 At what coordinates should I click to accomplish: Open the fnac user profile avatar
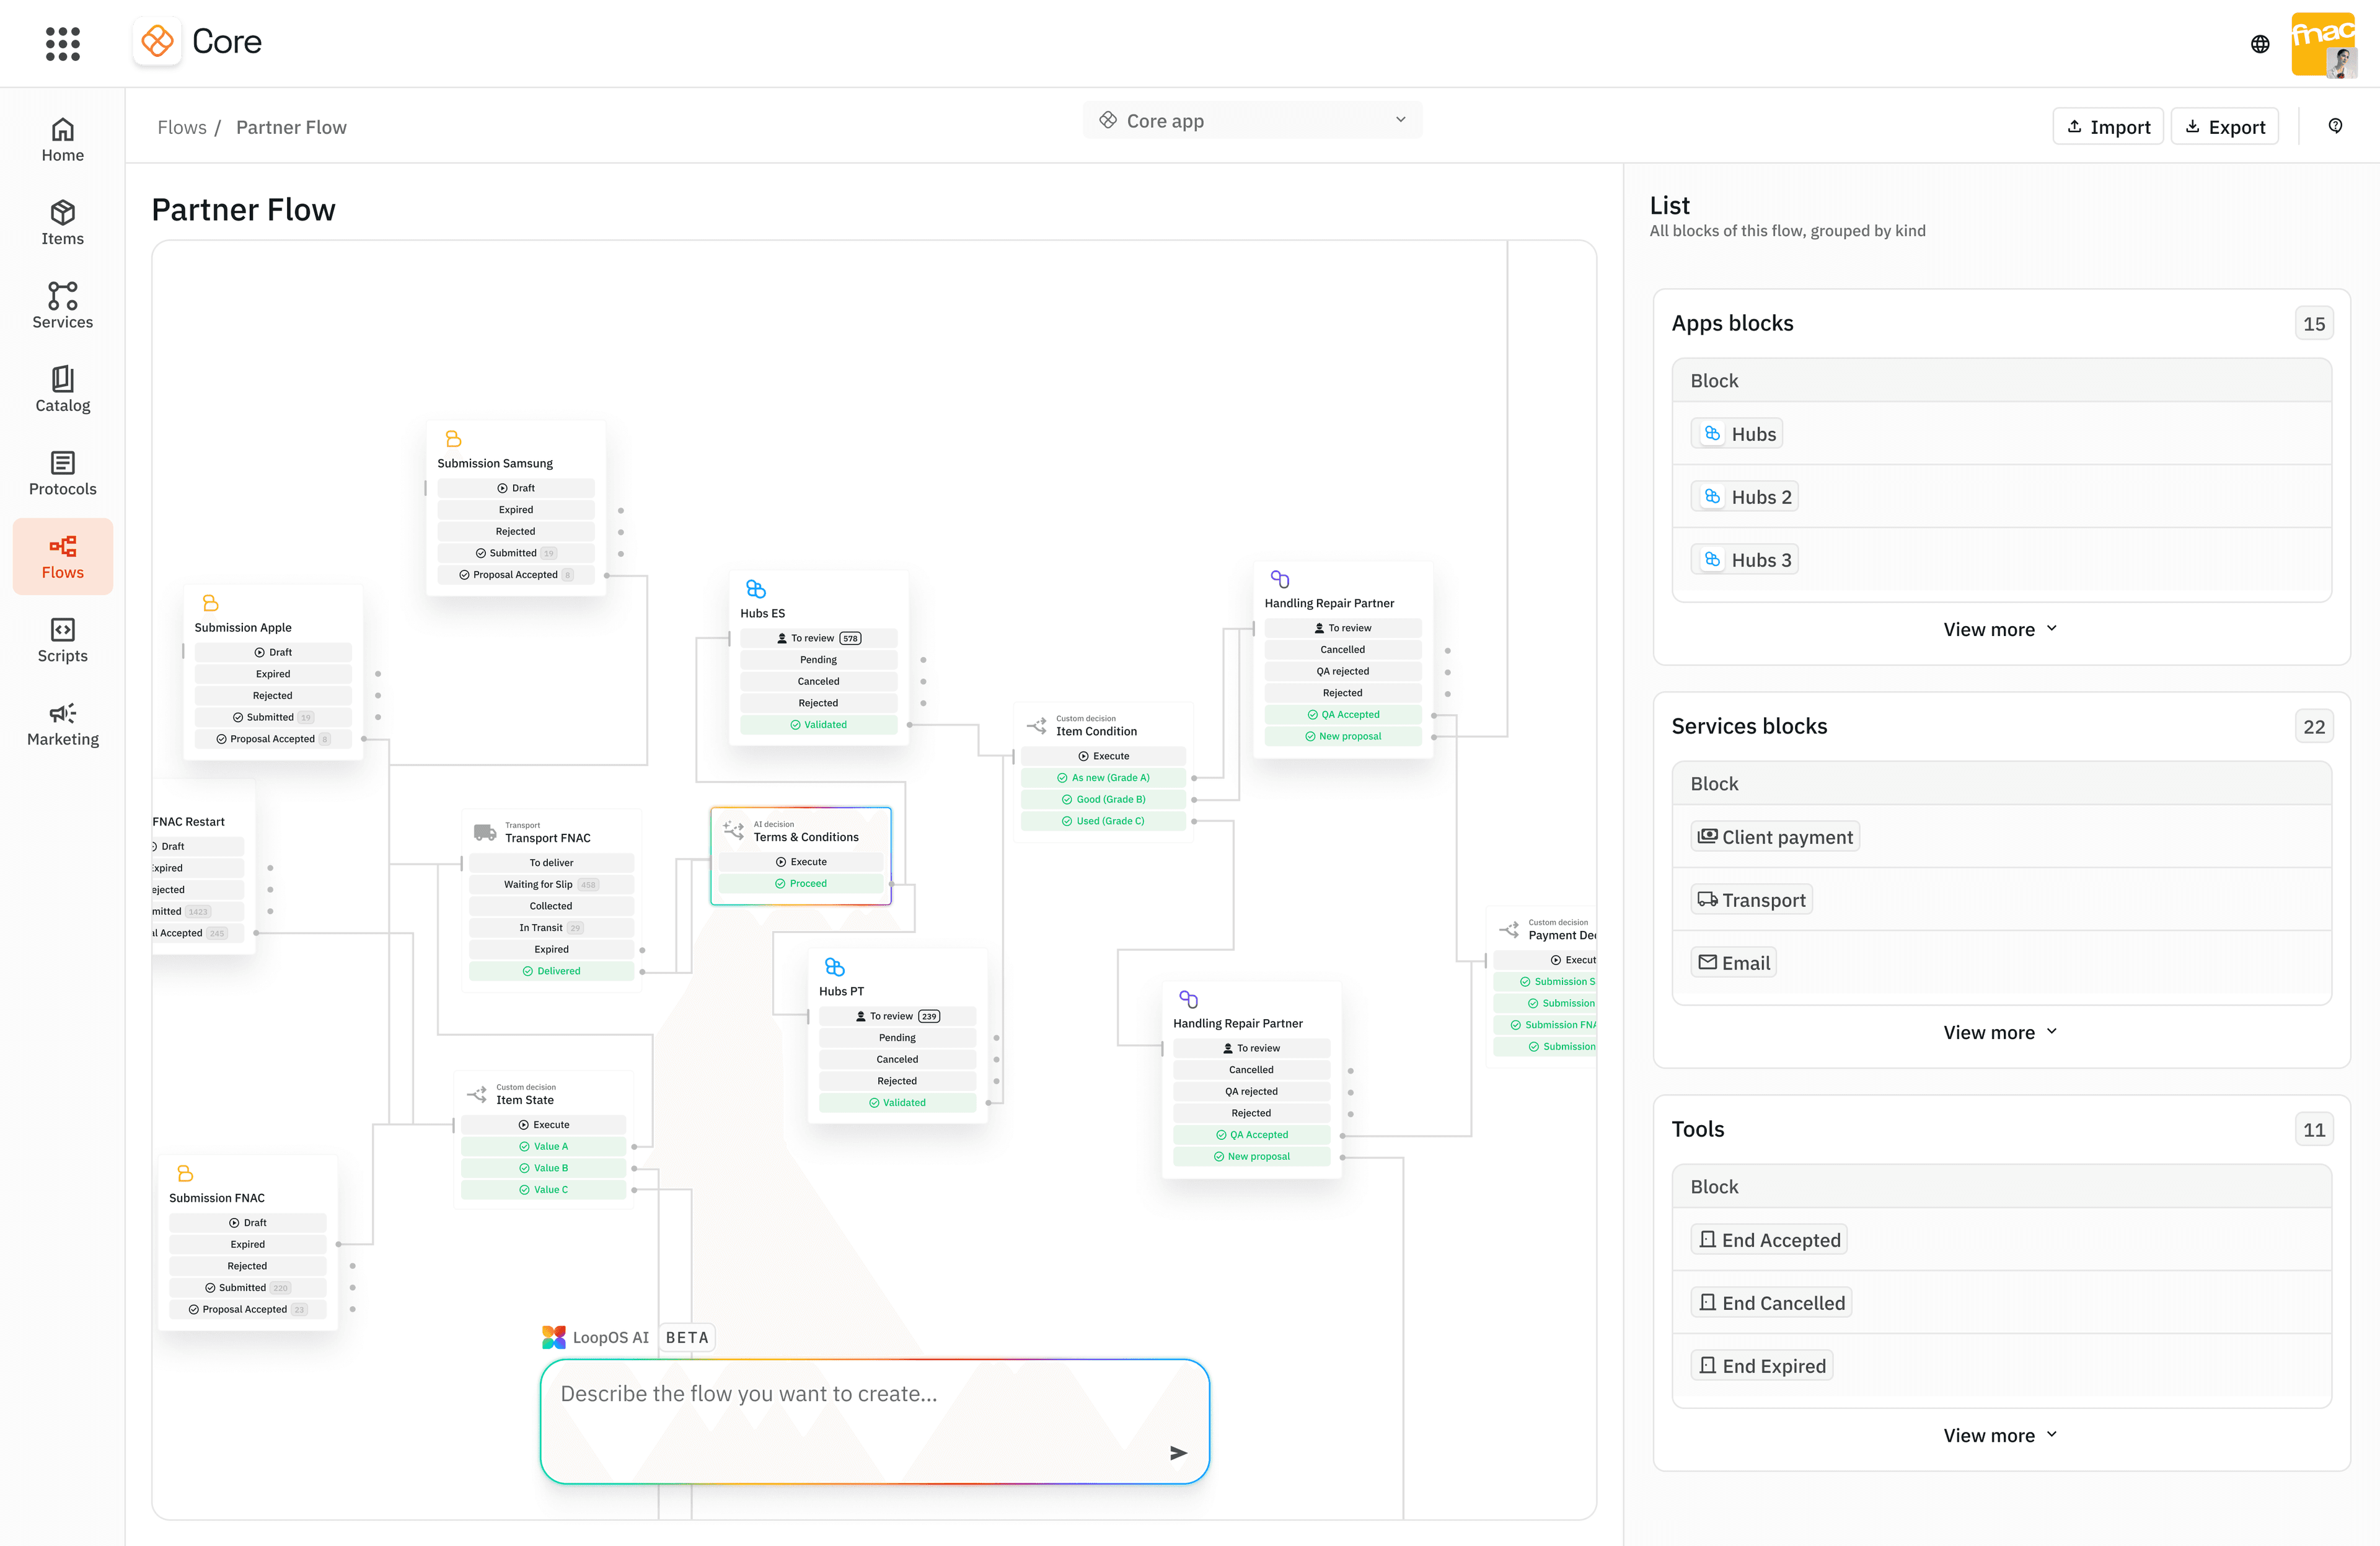click(2323, 44)
